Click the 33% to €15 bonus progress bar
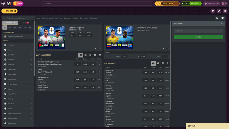 pyautogui.click(x=167, y=4)
